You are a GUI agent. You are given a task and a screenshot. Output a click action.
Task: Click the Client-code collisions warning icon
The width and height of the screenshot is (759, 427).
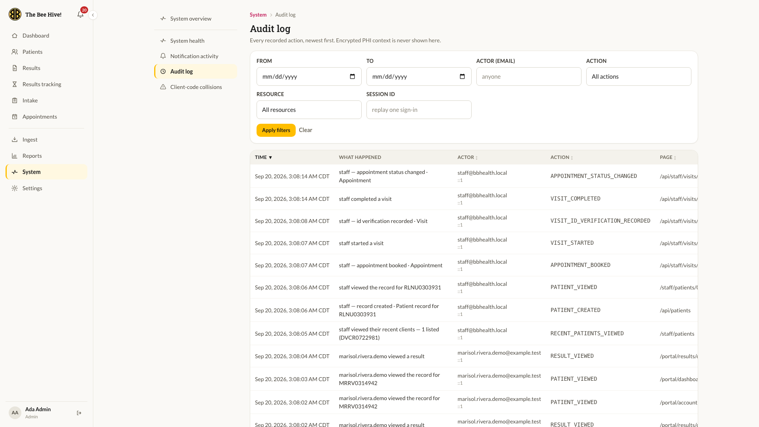pyautogui.click(x=163, y=87)
